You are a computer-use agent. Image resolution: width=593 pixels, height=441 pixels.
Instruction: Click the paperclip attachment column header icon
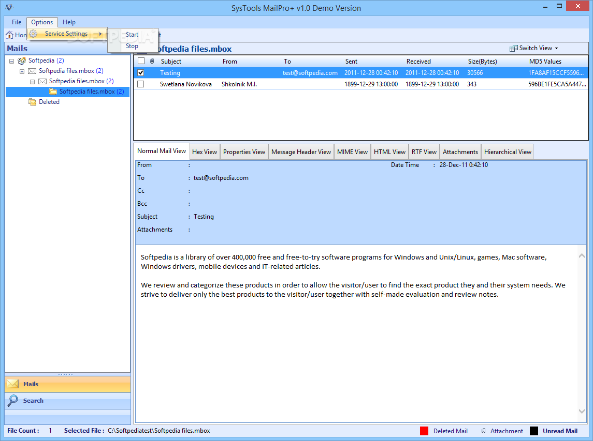click(152, 61)
